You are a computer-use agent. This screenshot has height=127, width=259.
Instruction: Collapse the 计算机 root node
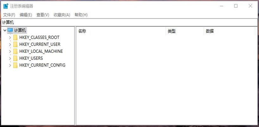[4, 31]
